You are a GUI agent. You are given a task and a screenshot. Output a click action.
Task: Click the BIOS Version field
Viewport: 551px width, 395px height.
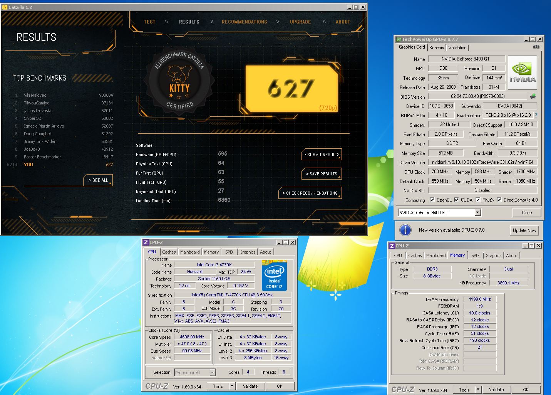coord(477,96)
